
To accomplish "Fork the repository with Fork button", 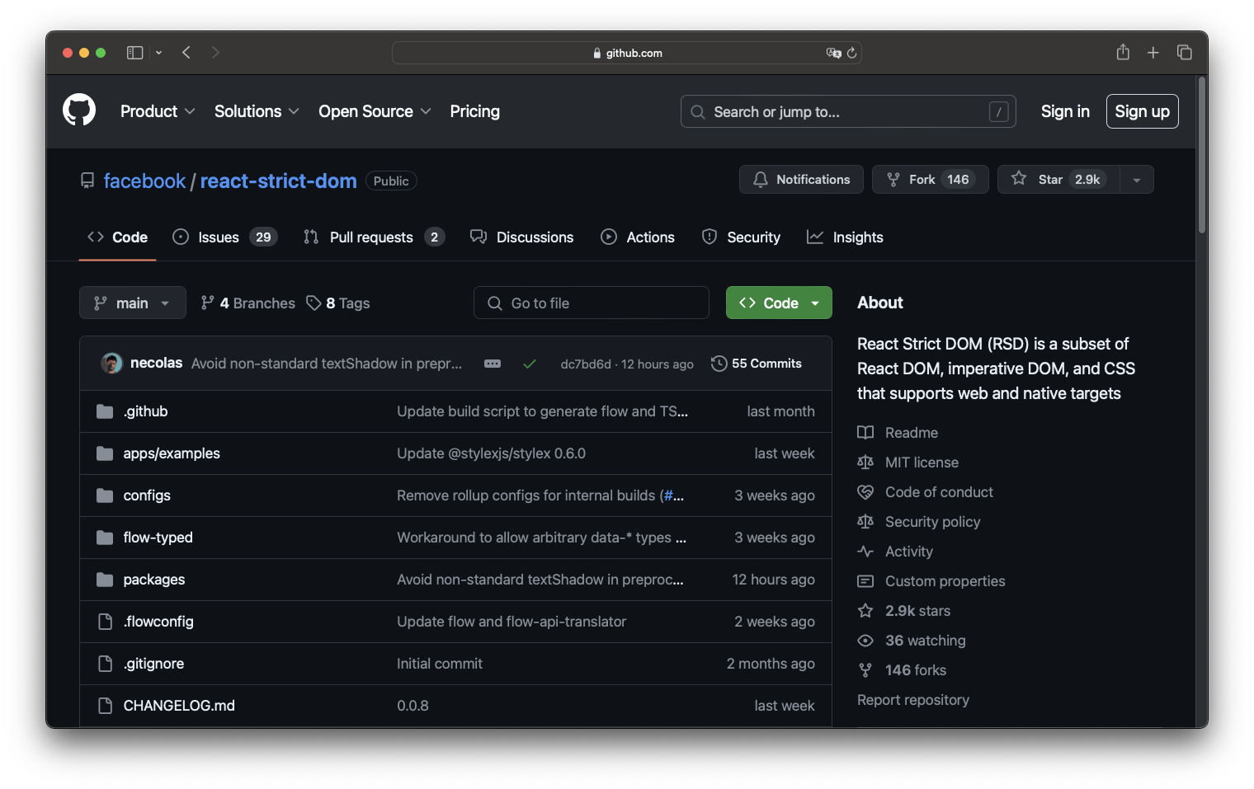I will coord(930,180).
